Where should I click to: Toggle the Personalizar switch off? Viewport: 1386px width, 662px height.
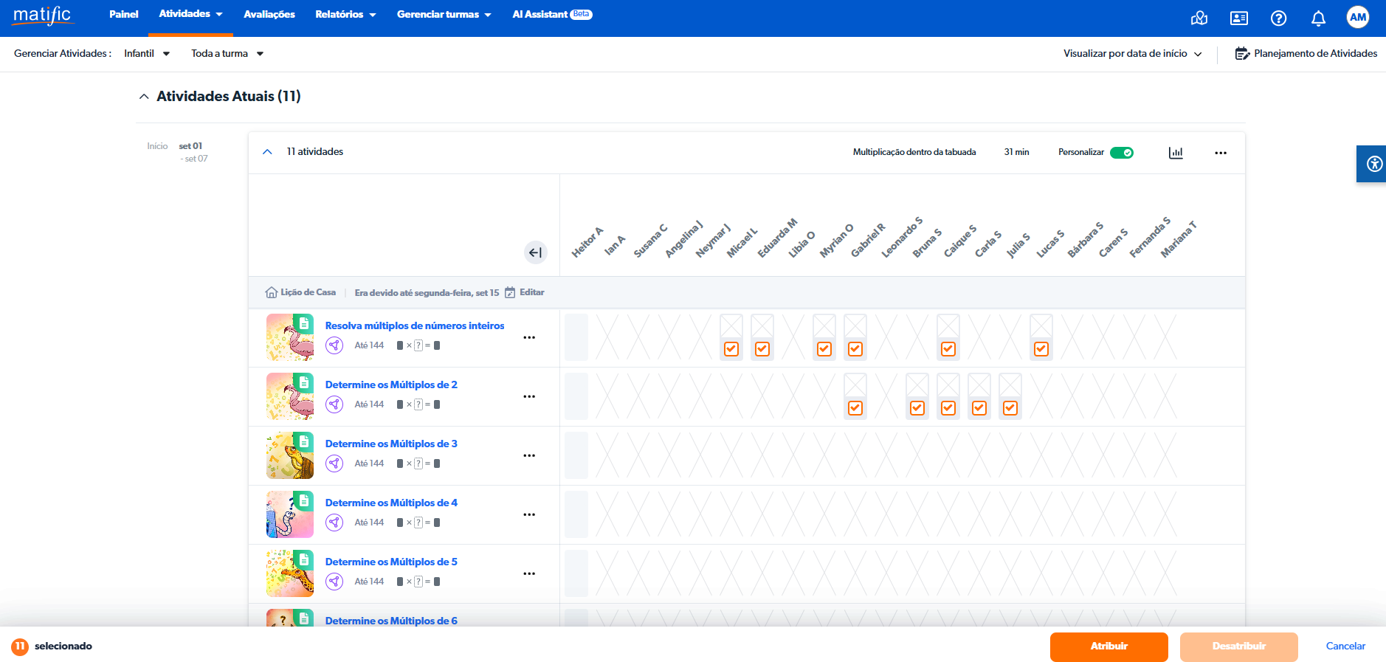point(1121,153)
